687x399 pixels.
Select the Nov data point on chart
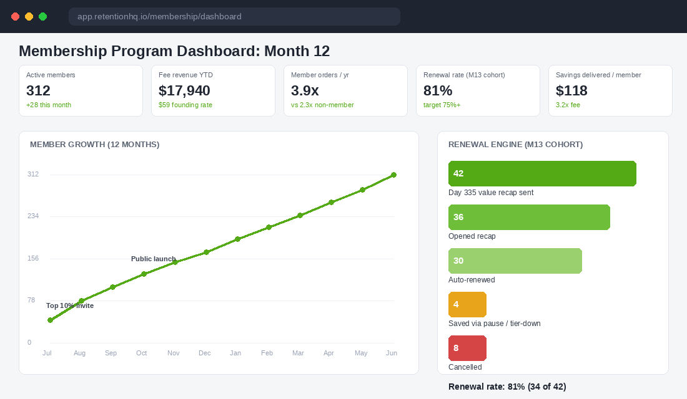point(175,262)
